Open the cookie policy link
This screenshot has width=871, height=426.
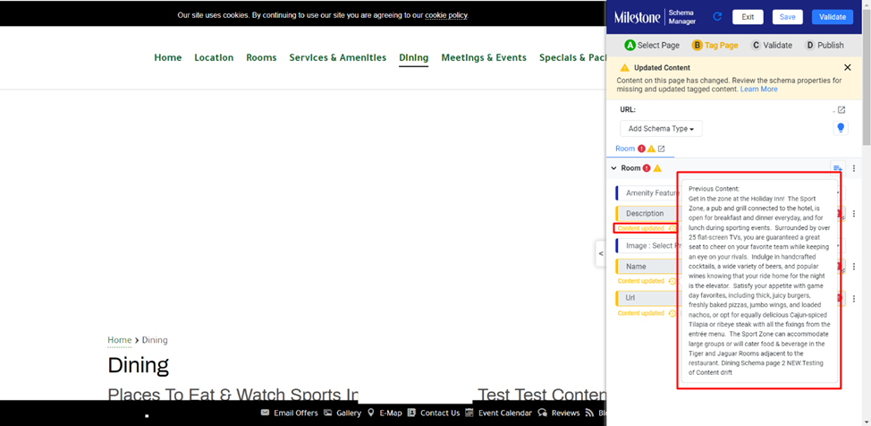(x=446, y=15)
